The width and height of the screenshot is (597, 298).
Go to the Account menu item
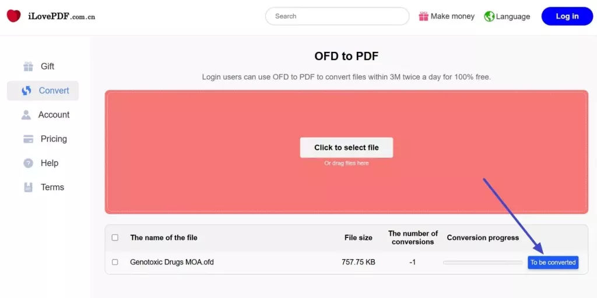click(54, 115)
